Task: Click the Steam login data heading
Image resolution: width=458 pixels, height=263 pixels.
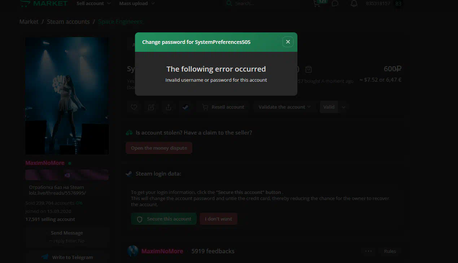Action: tap(158, 174)
